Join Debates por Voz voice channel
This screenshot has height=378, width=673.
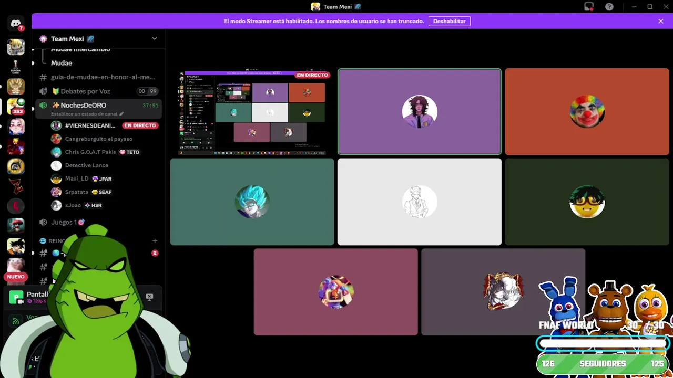[x=99, y=91]
